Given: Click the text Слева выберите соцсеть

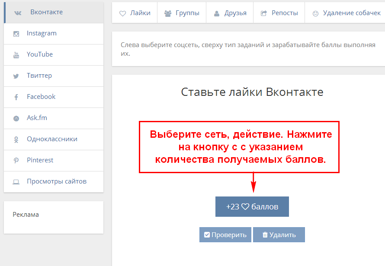Looking at the screenshot, I should coord(160,45).
